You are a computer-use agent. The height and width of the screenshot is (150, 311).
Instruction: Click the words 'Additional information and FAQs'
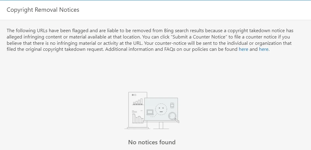tap(140, 49)
